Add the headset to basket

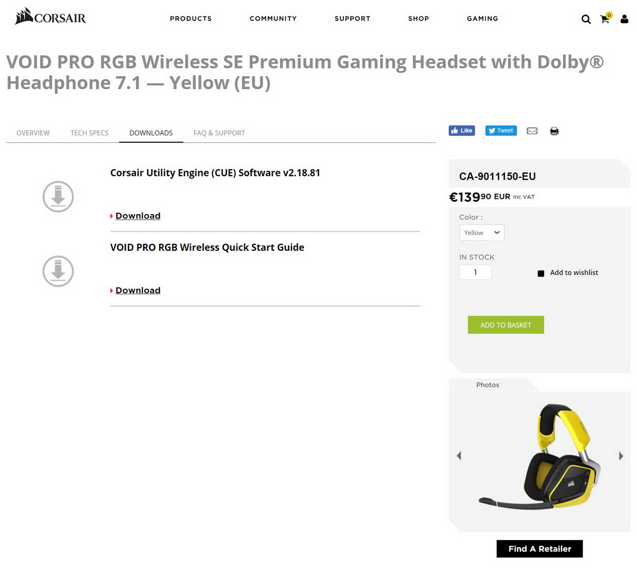coord(506,325)
